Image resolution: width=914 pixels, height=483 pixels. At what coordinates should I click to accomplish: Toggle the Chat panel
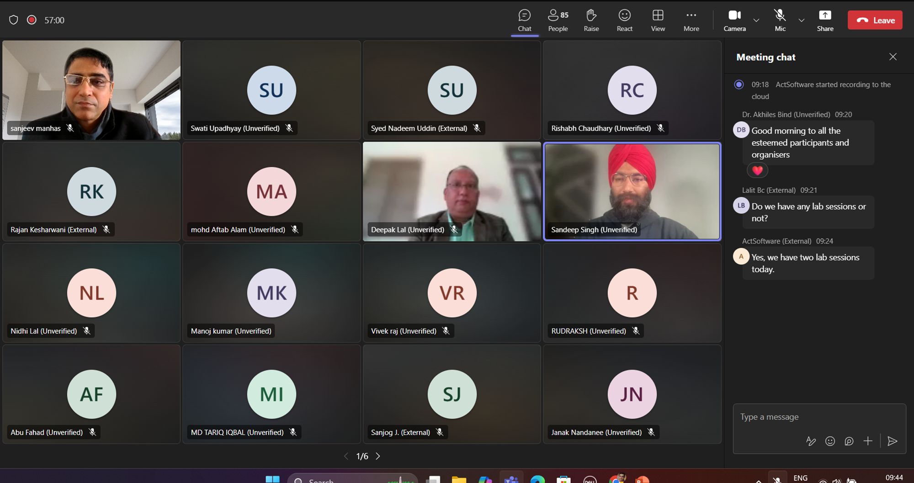(x=524, y=20)
